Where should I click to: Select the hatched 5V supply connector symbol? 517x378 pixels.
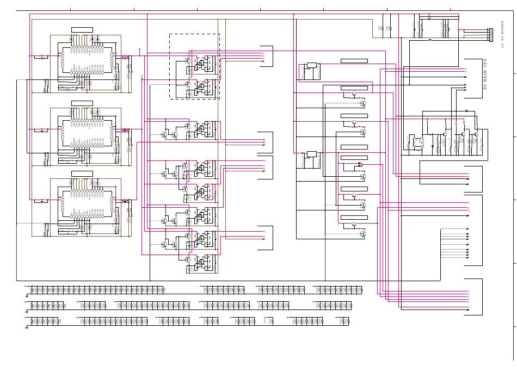(490, 35)
